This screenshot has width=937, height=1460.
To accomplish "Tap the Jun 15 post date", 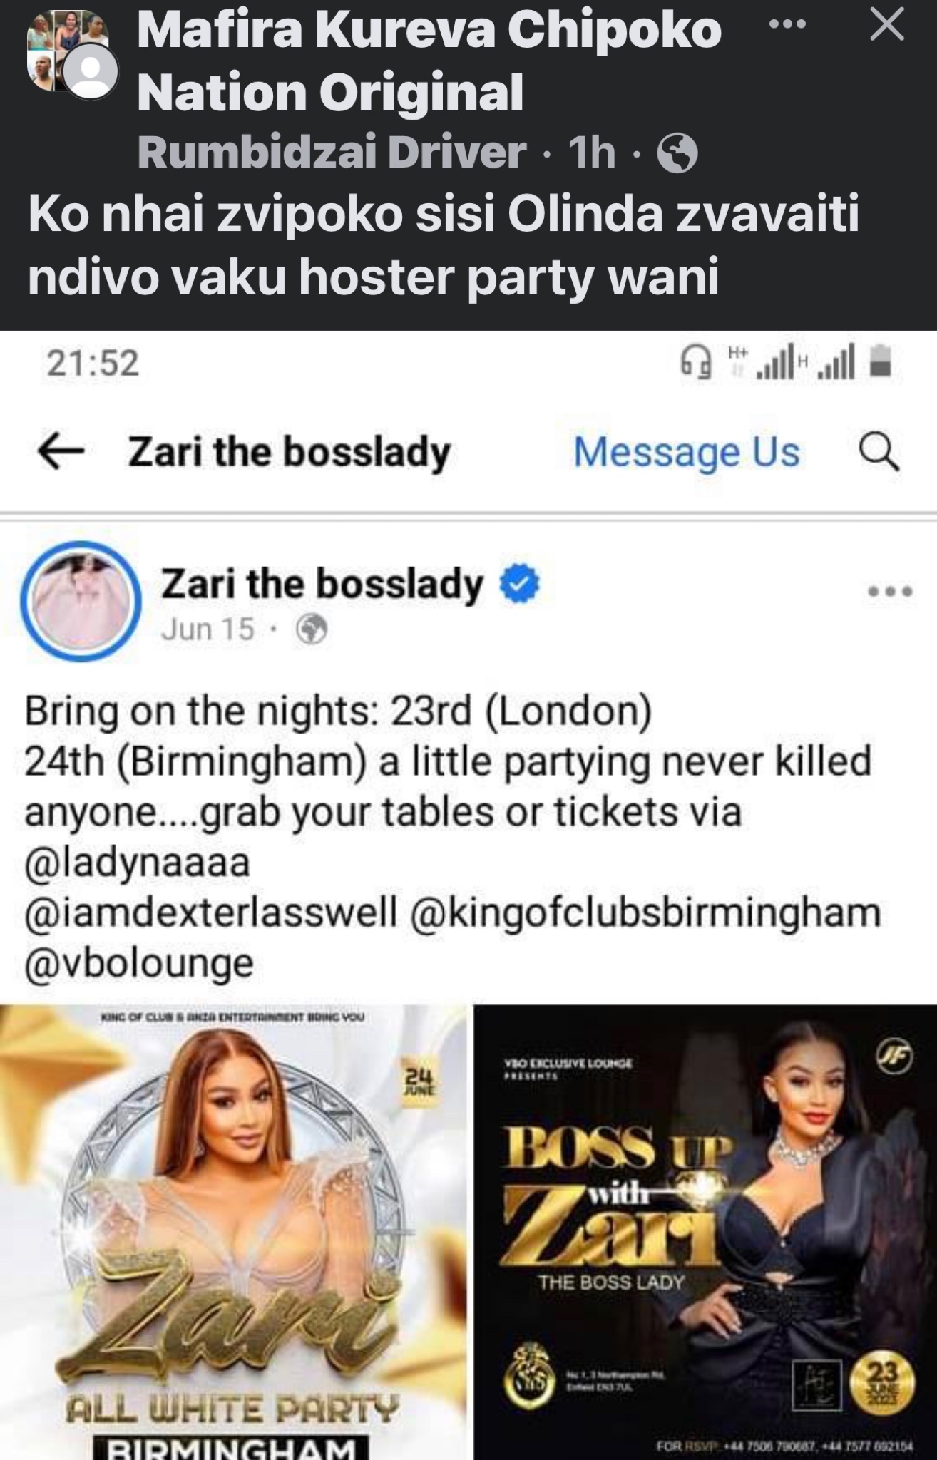I will (208, 629).
